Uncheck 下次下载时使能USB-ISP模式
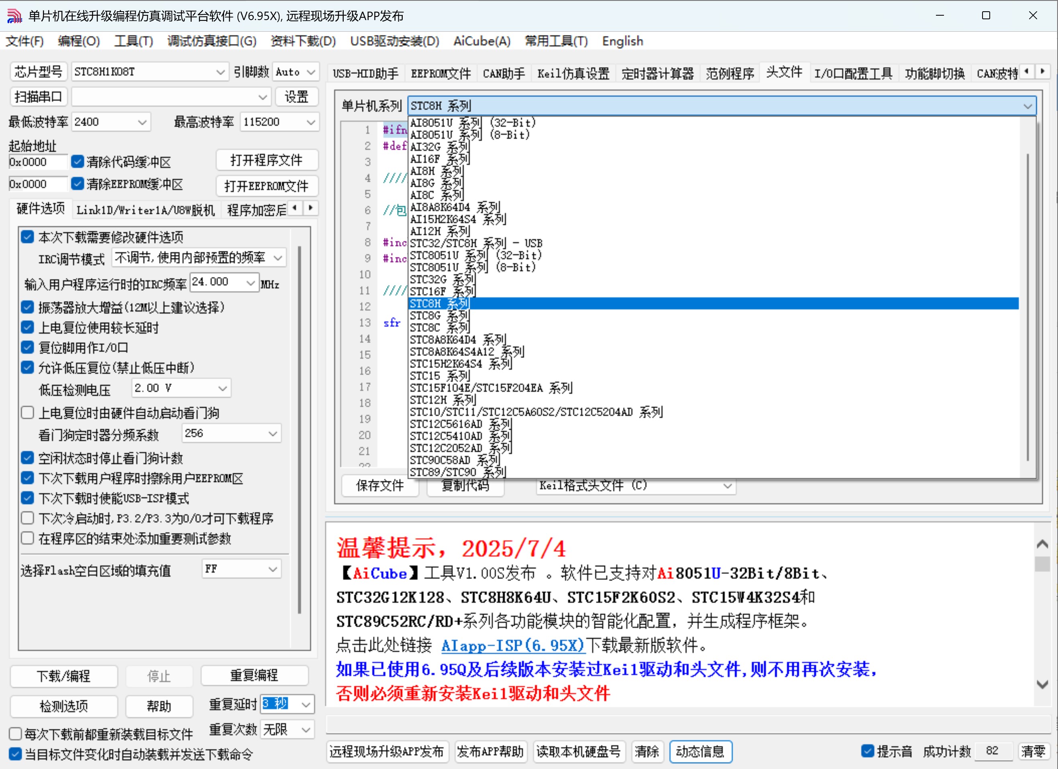The width and height of the screenshot is (1058, 769). click(x=28, y=498)
